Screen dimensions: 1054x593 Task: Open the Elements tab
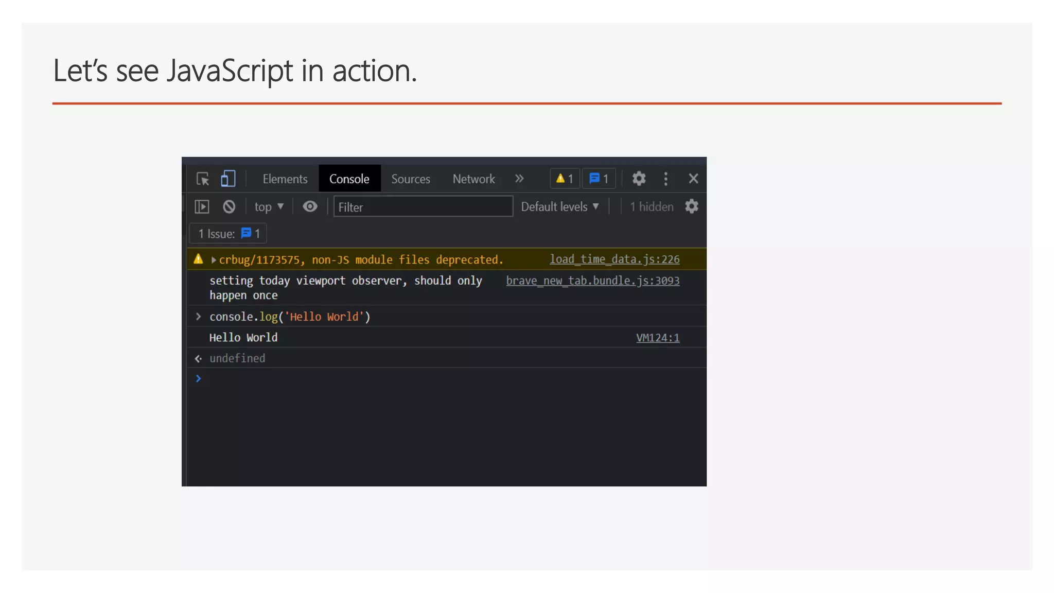pos(285,179)
